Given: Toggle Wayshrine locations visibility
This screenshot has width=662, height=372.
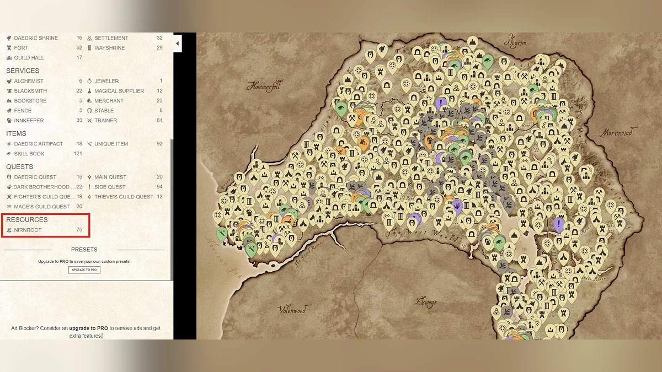Looking at the screenshot, I should click(109, 48).
